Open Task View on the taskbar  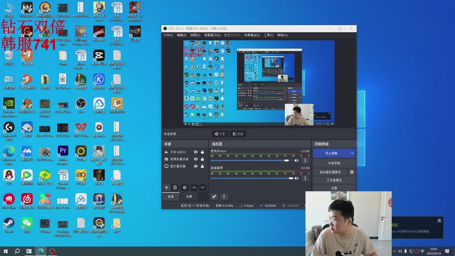(29, 251)
